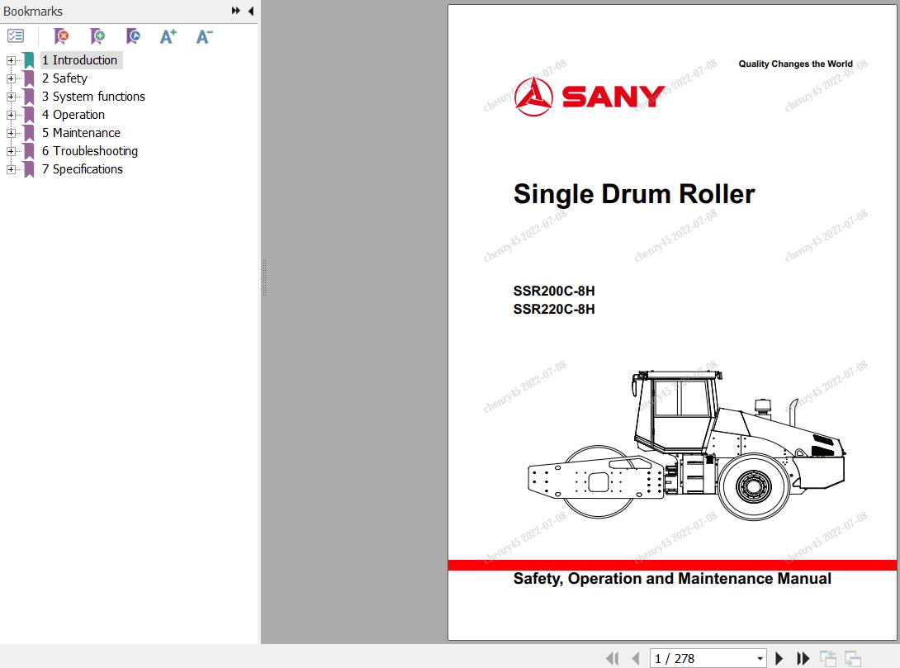The width and height of the screenshot is (900, 668).
Task: Expand the 3 System functions bookmark
Action: pos(11,97)
